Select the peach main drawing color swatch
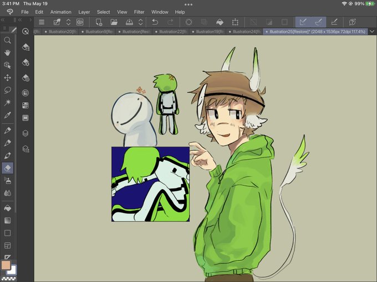 point(6,265)
